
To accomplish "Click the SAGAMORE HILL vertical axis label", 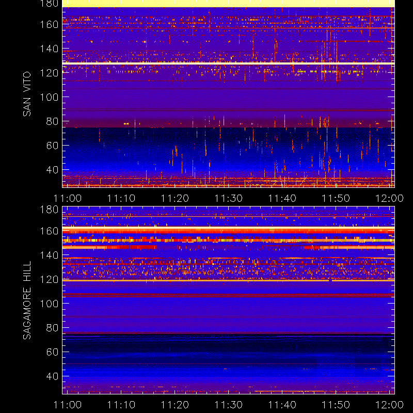I will pos(27,300).
